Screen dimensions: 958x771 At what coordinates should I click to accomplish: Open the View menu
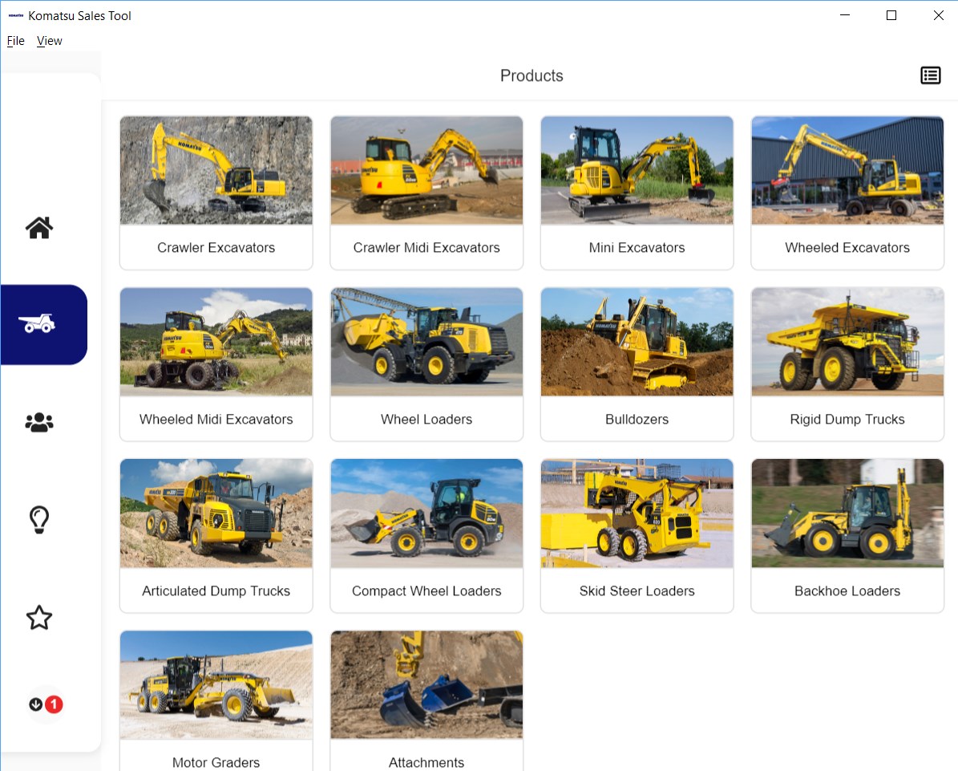50,41
